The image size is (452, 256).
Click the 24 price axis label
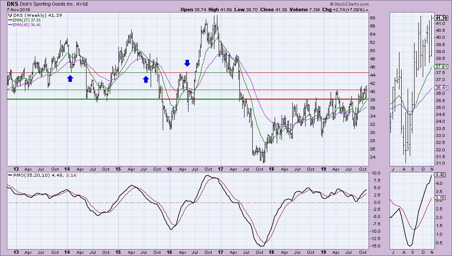(x=372, y=157)
